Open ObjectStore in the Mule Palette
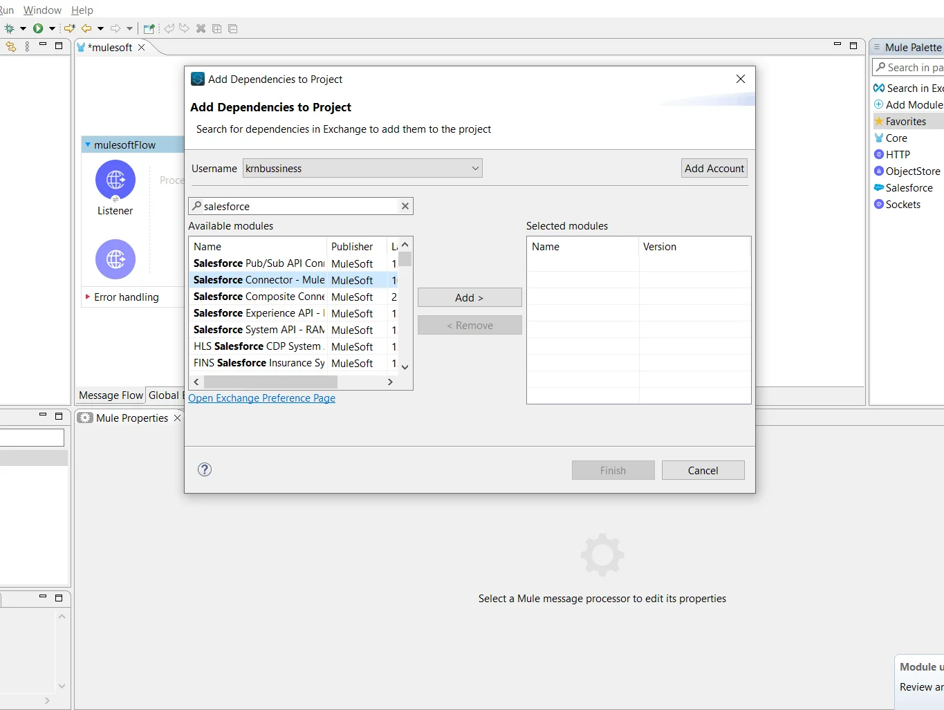944x710 pixels. point(913,171)
